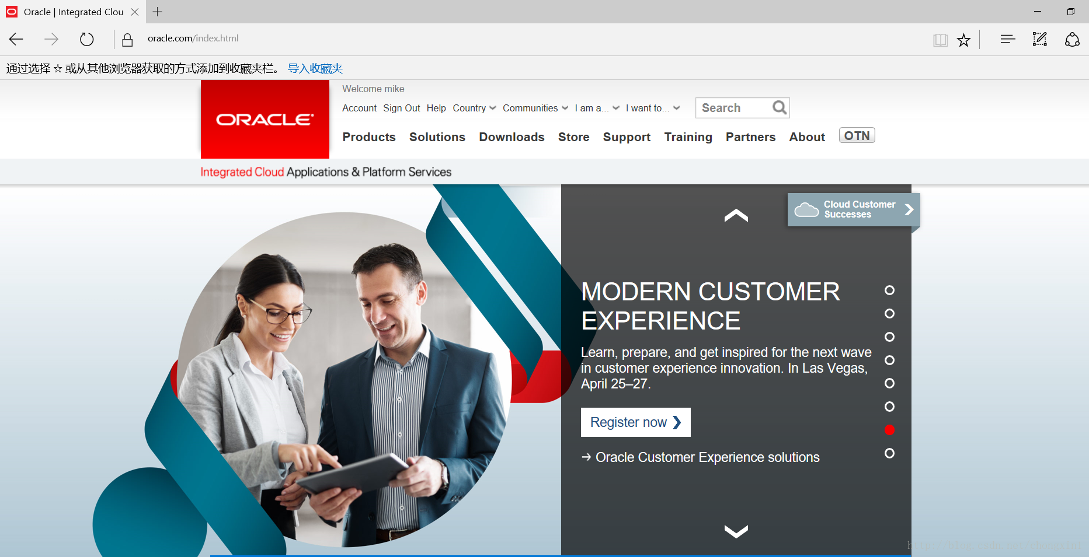Click the Oracle tab favicon
Screen dimensions: 1089x557
click(x=12, y=12)
